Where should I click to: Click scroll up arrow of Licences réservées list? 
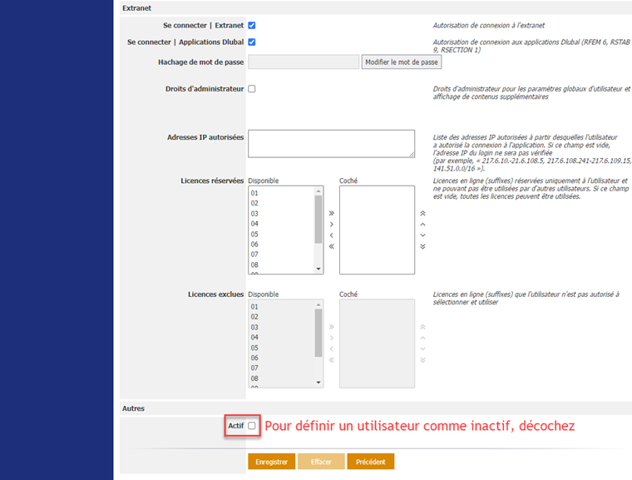point(318,191)
